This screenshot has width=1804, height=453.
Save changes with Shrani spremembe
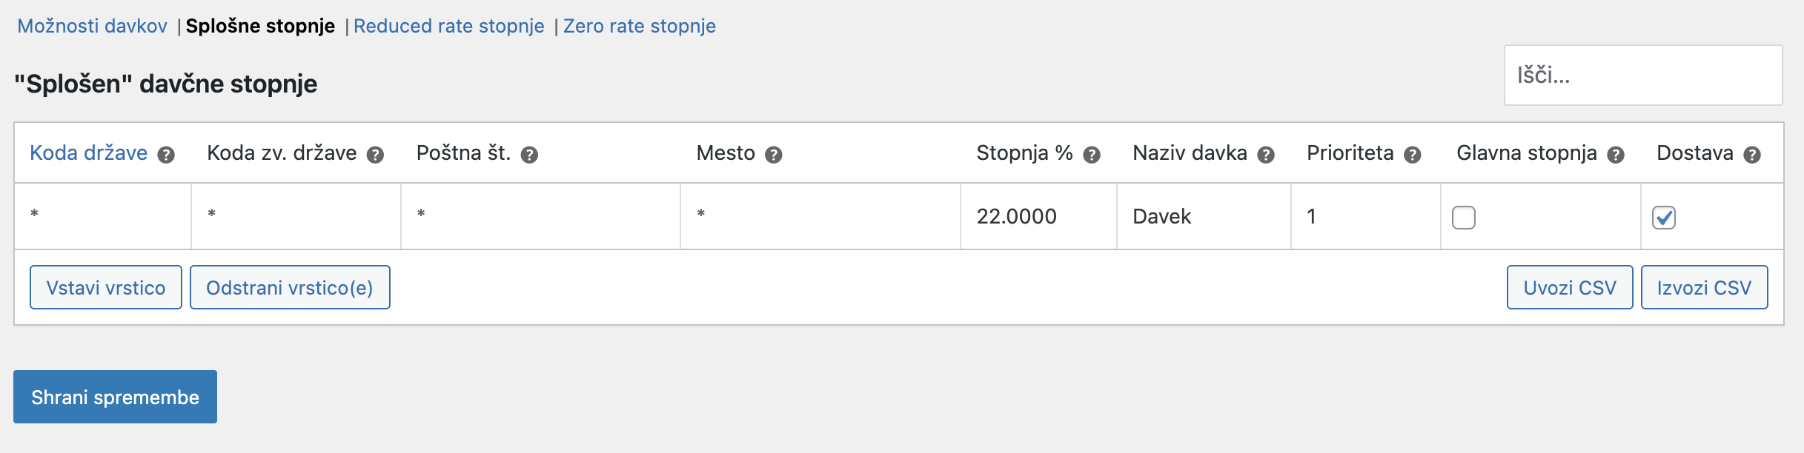click(115, 397)
